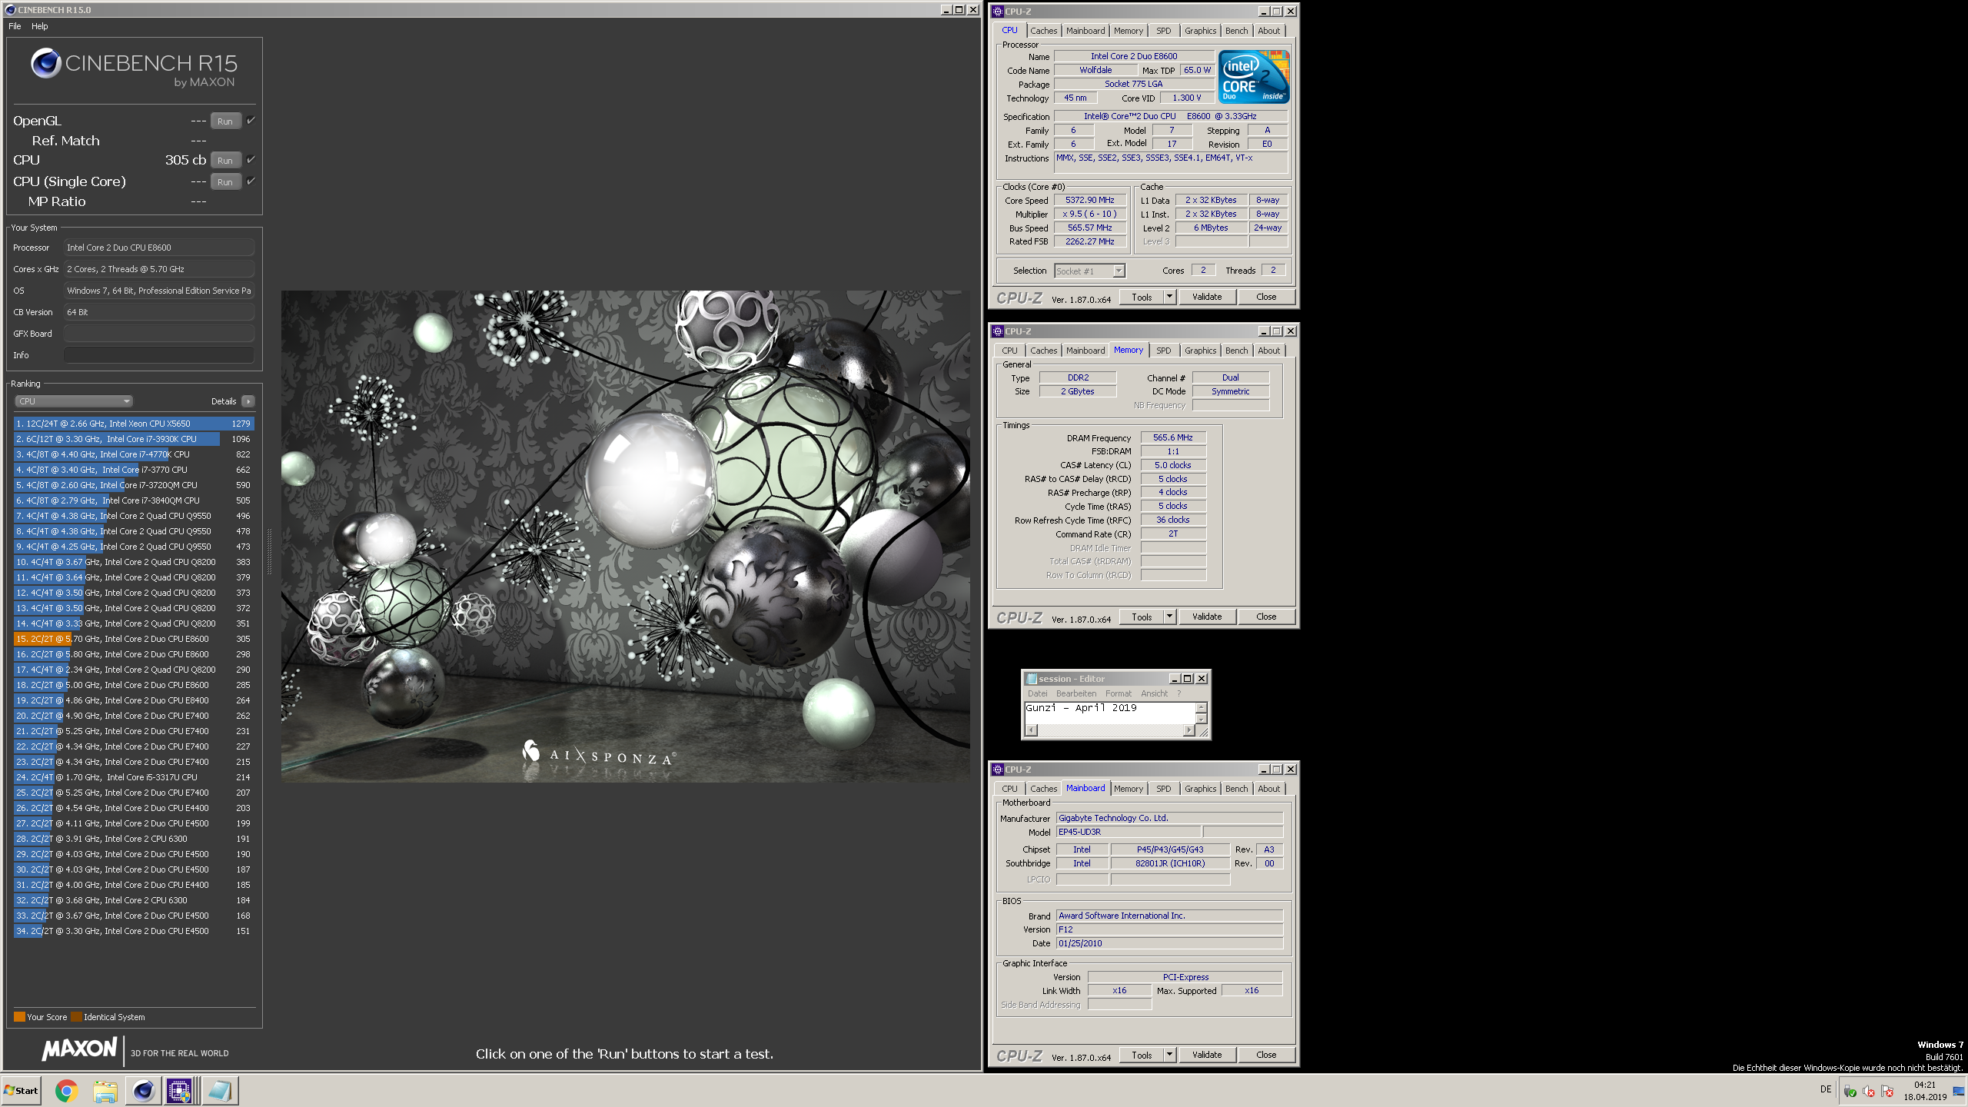Select the highlighted ranking row 15 E8600 5.70 GHz
The image size is (1968, 1107).
134,639
